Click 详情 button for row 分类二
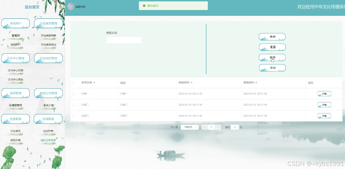This screenshot has width=345, height=169. click(324, 105)
